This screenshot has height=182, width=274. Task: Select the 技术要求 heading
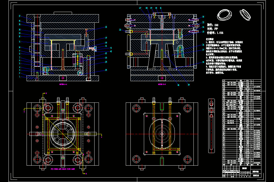coord(210,39)
